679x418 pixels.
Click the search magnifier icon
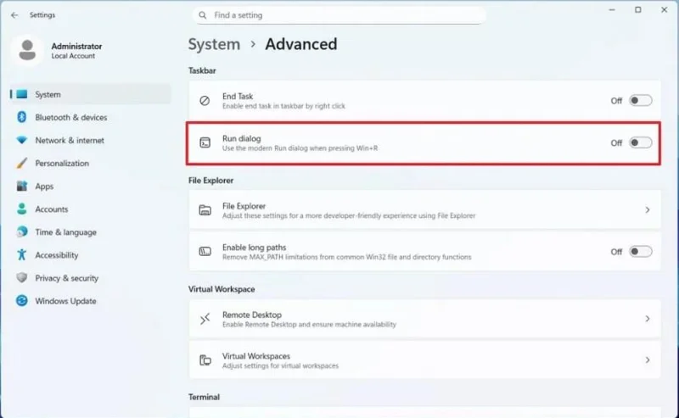(202, 15)
